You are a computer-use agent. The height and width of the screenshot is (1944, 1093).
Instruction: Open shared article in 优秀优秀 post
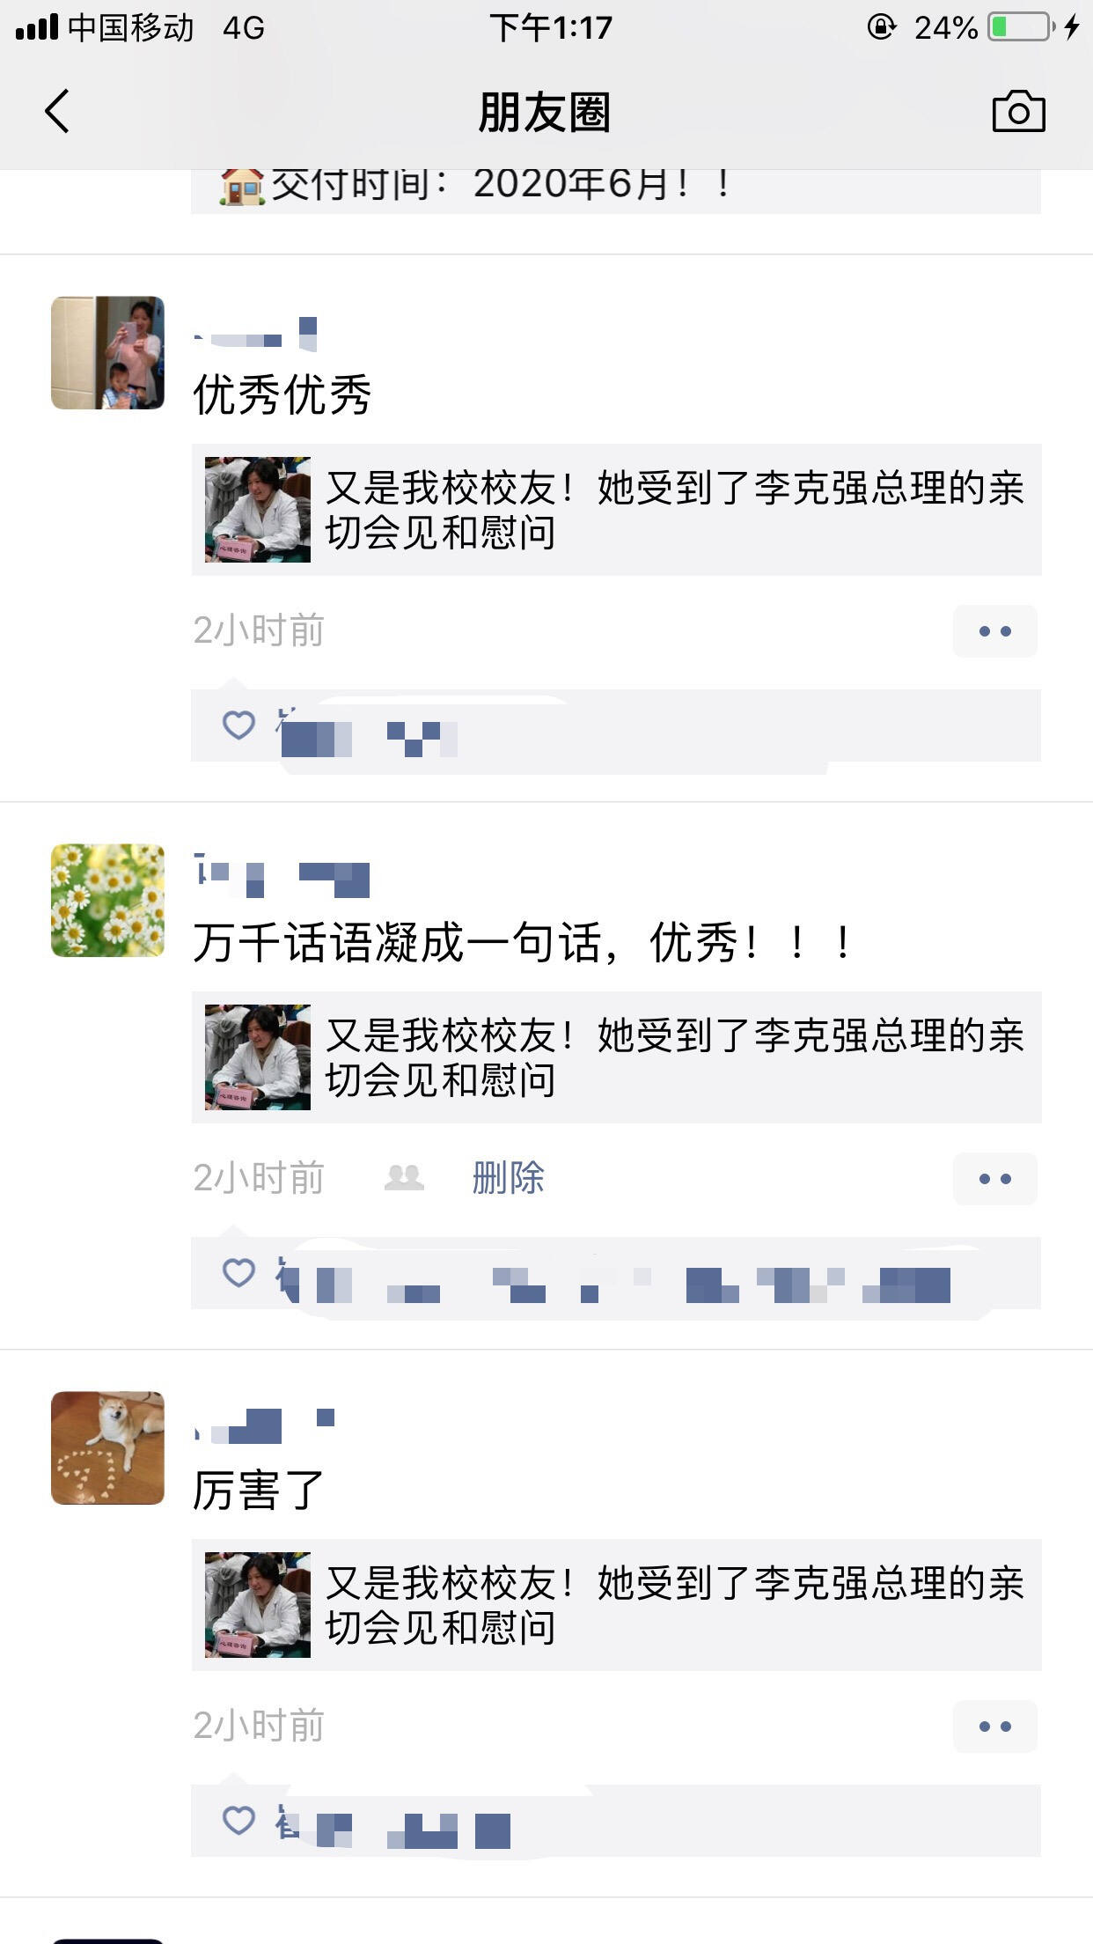point(616,510)
